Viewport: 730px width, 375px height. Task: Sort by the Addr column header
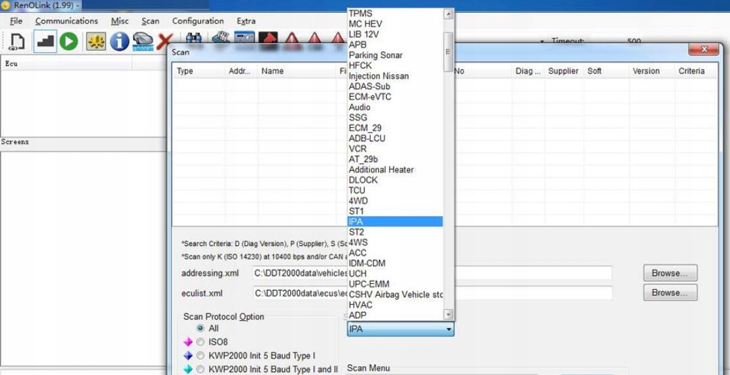[241, 71]
